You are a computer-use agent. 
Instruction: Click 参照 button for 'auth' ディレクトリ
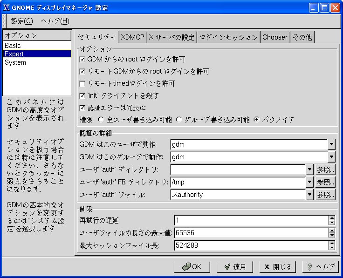pyautogui.click(x=325, y=170)
